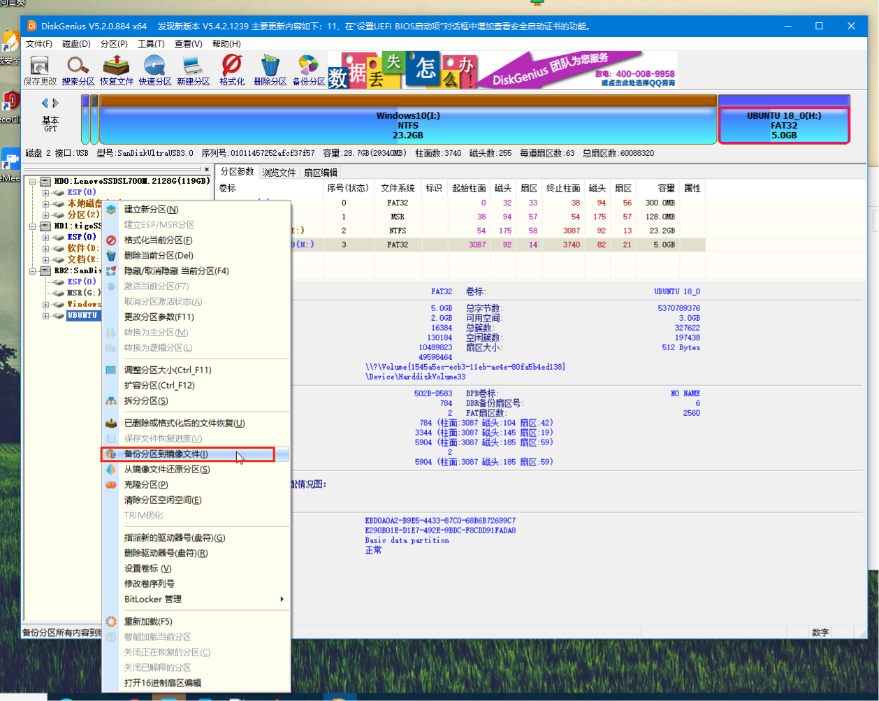
Task: Select the Windows10(I:) NTFS partition bar
Action: tap(408, 120)
